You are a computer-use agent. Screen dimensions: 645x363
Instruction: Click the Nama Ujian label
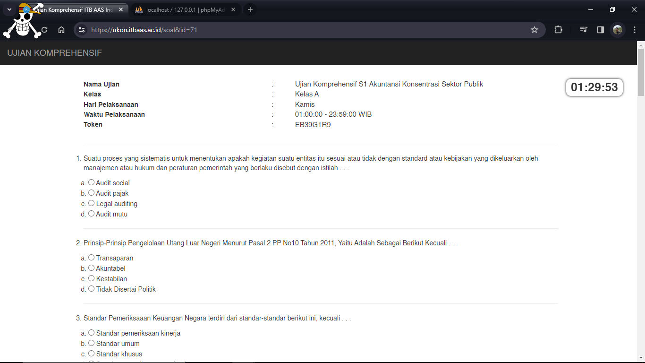tap(102, 84)
